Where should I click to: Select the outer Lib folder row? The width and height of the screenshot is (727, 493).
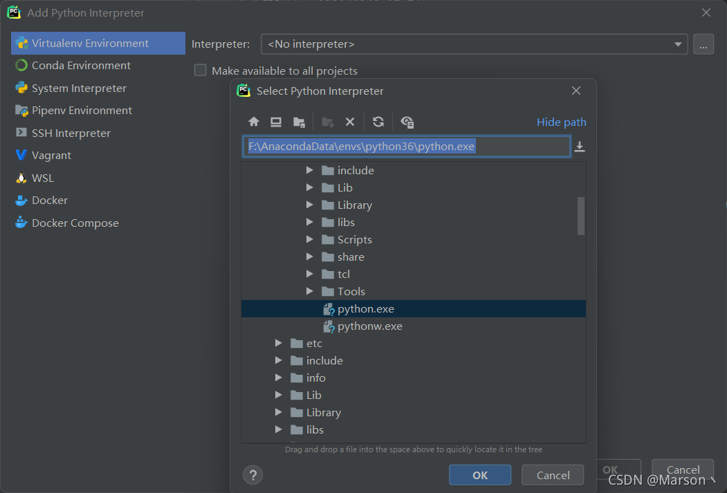(414, 396)
